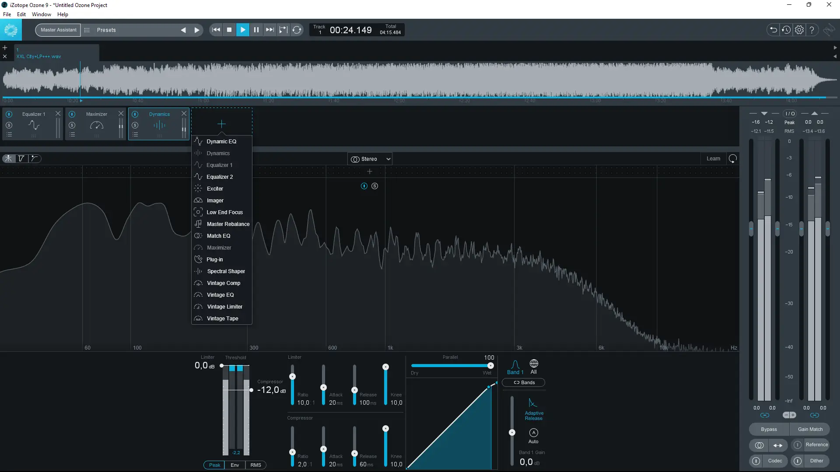
Task: Open the Stereo channel mode dropdown
Action: click(x=370, y=159)
